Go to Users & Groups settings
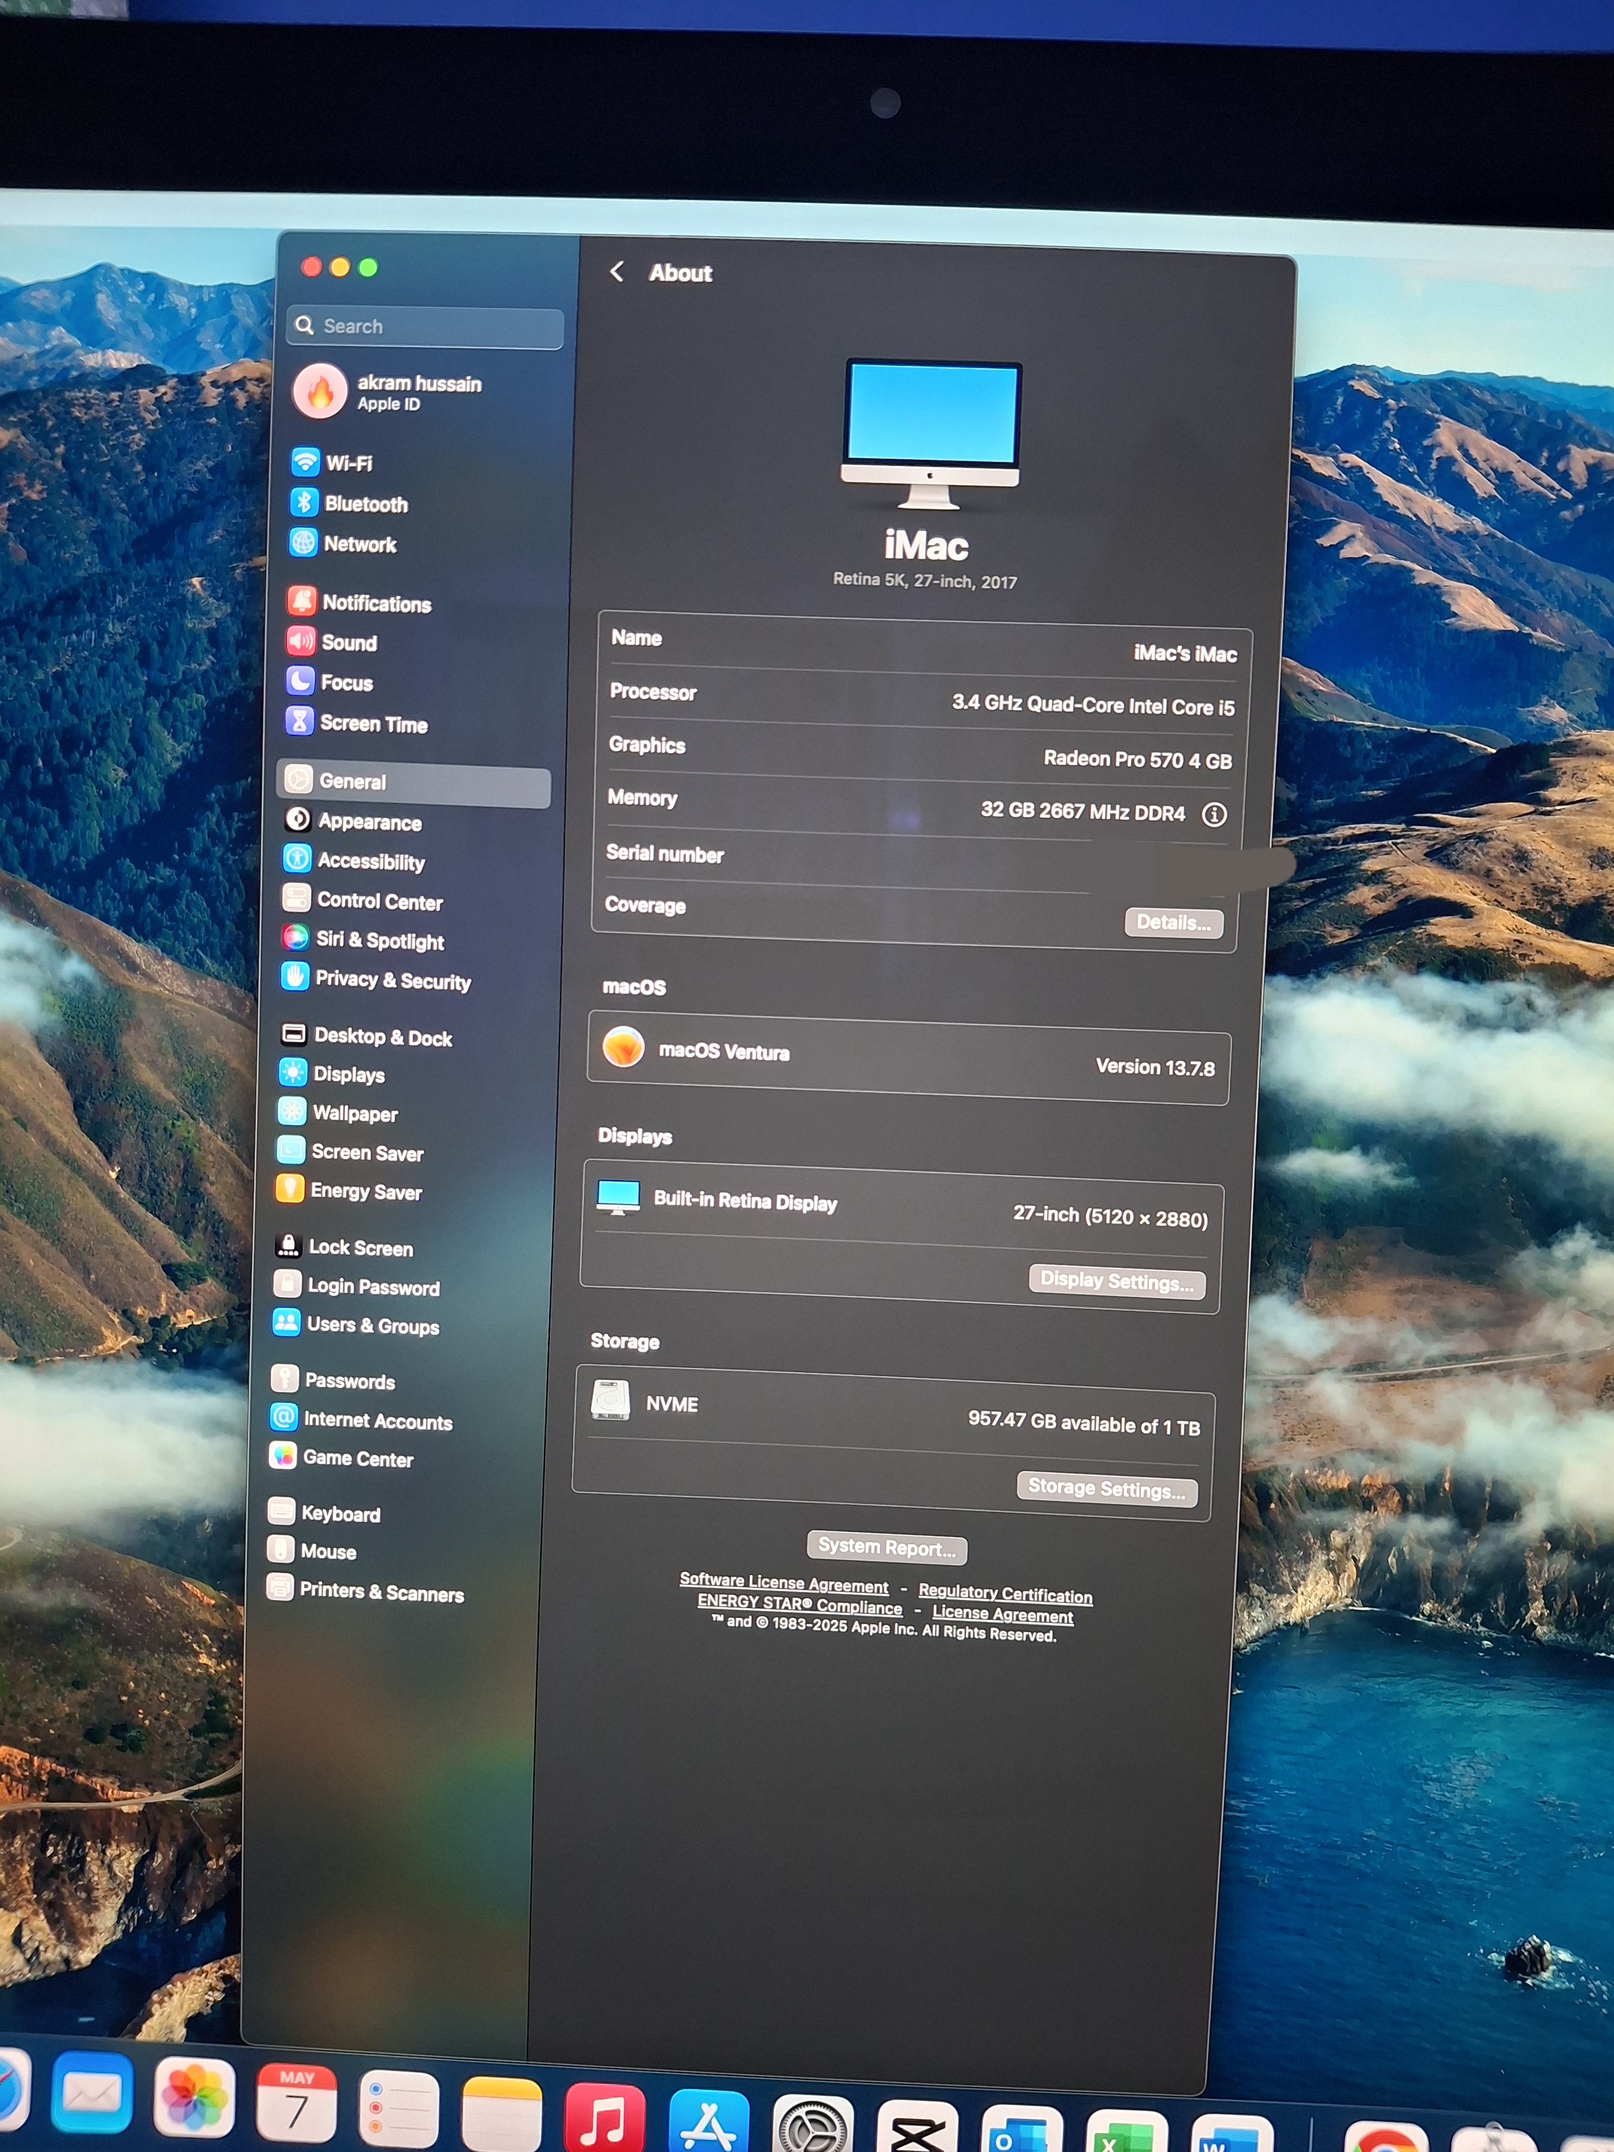The height and width of the screenshot is (2152, 1614). pos(356,1325)
